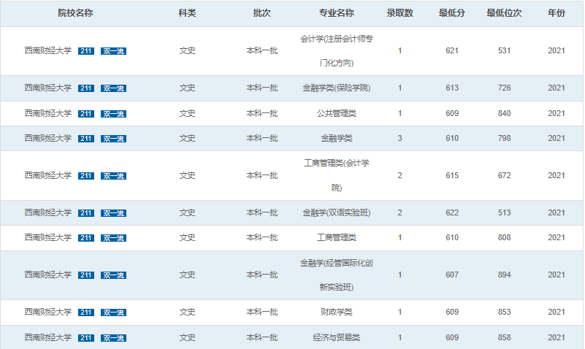
Task: Click the 最低位次 column header
Action: [505, 13]
